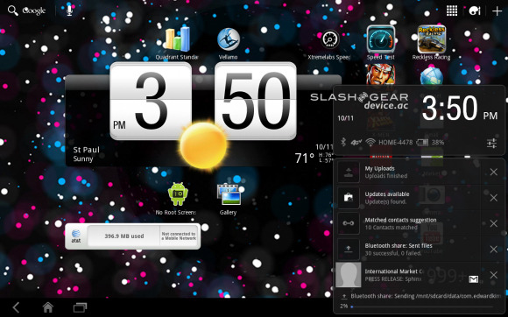The height and width of the screenshot is (317, 508).
Task: Open the warrior game icon below Speed Test
Action: 381,74
